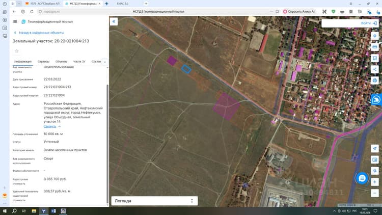The image size is (382, 215).
Task: Open Yandex browser from taskbar
Action: tap(44, 211)
